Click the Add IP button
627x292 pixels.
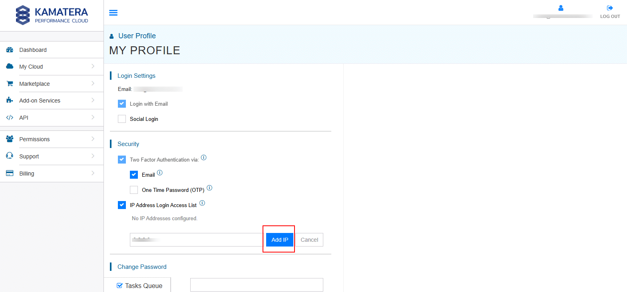(280, 240)
